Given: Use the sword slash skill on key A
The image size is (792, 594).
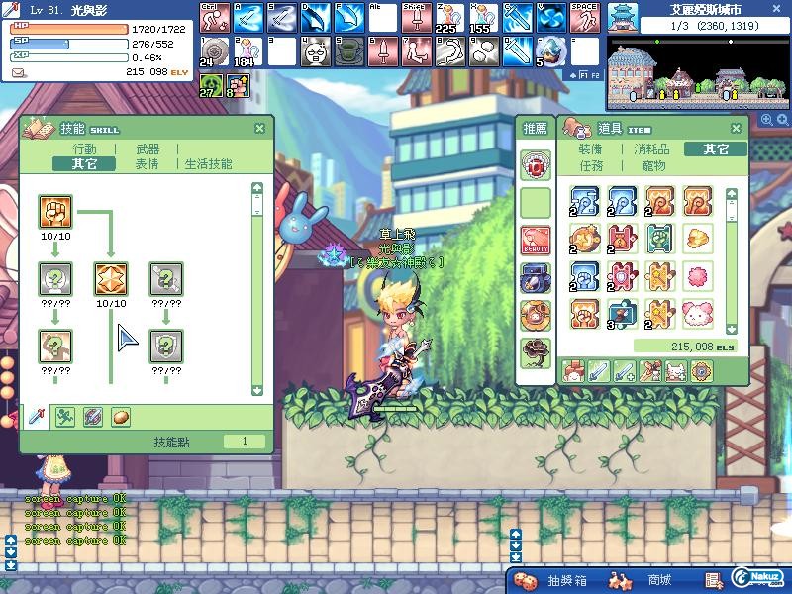Looking at the screenshot, I should point(248,18).
